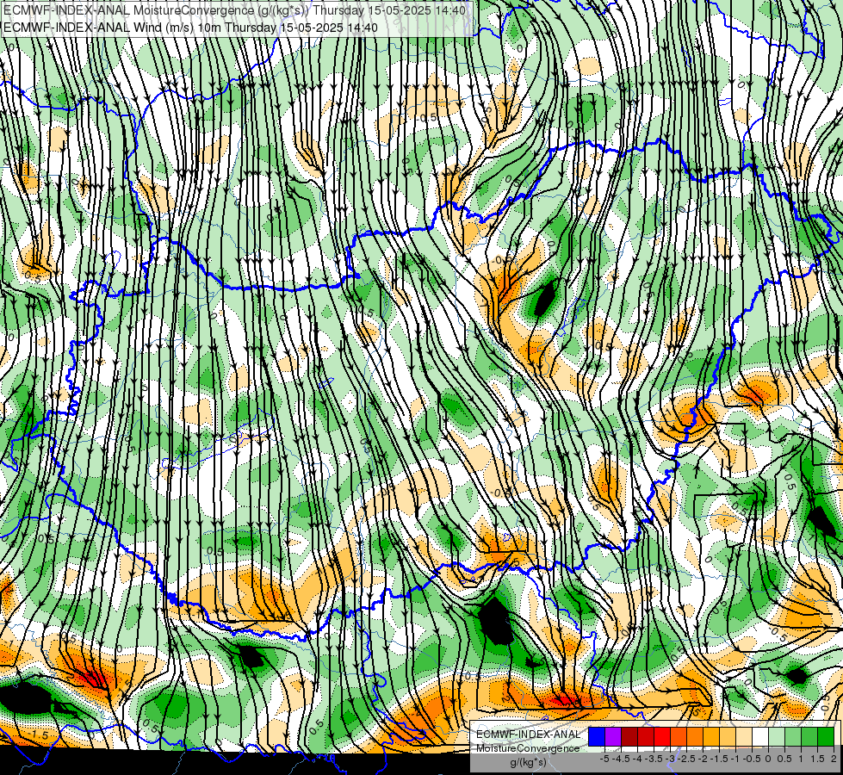The width and height of the screenshot is (843, 775).
Task: Click the dark green swatch between 1.5 and 2
Action: (826, 737)
